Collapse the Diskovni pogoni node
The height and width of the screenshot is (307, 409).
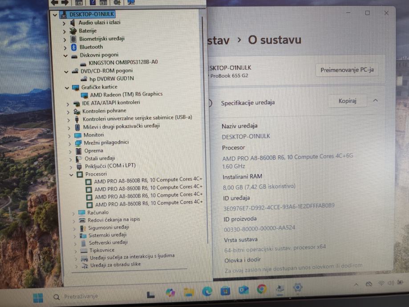[65, 56]
